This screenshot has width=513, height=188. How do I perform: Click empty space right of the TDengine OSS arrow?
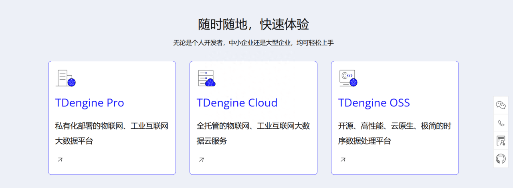(401, 160)
